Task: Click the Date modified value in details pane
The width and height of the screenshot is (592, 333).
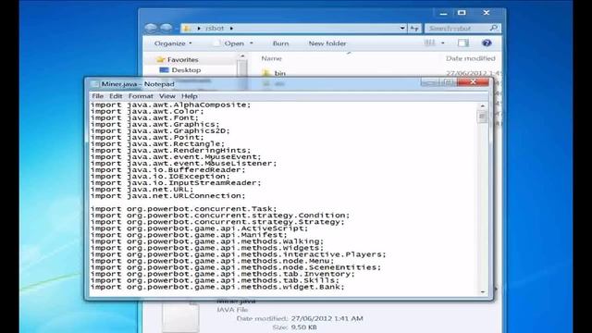Action: click(327, 318)
